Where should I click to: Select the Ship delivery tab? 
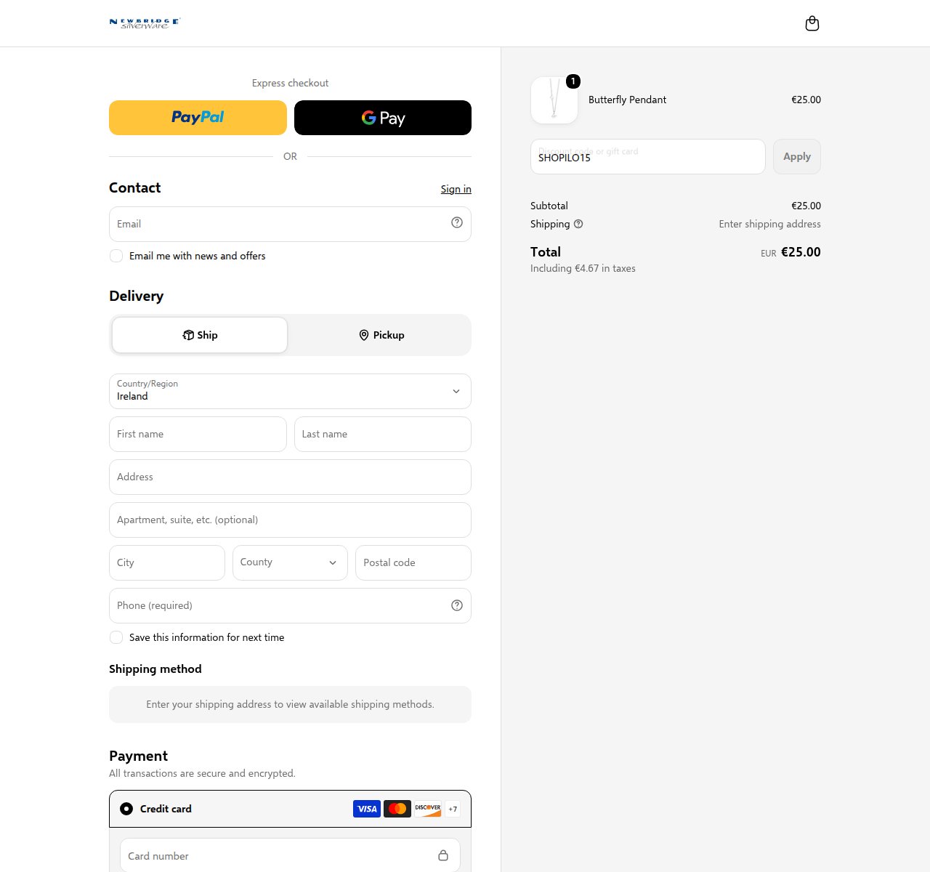(x=200, y=335)
